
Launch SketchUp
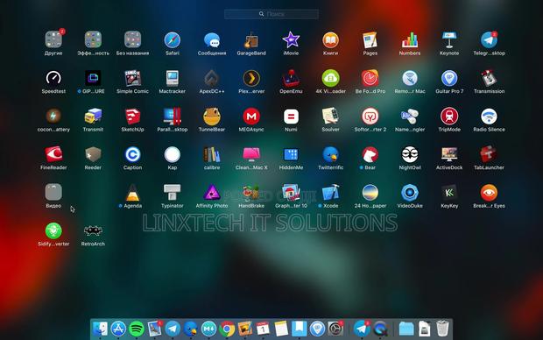click(x=132, y=117)
